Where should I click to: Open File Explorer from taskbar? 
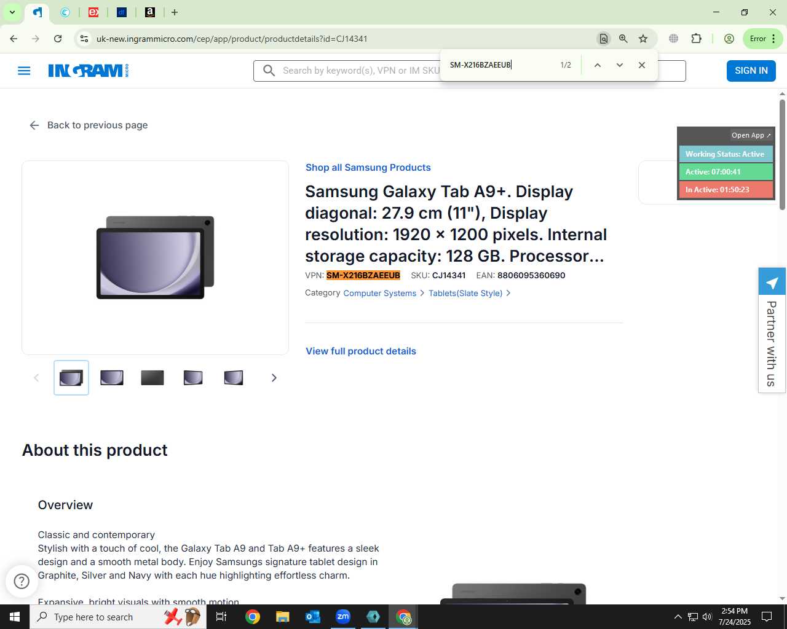tap(282, 617)
